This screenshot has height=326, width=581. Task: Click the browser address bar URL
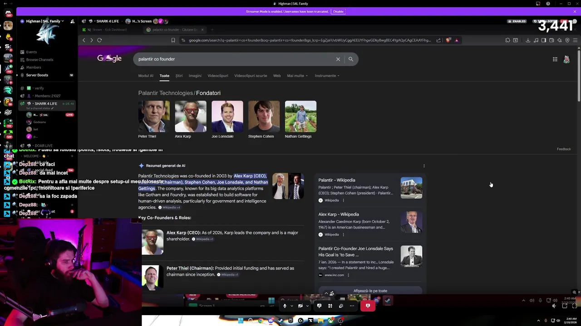pyautogui.click(x=310, y=40)
